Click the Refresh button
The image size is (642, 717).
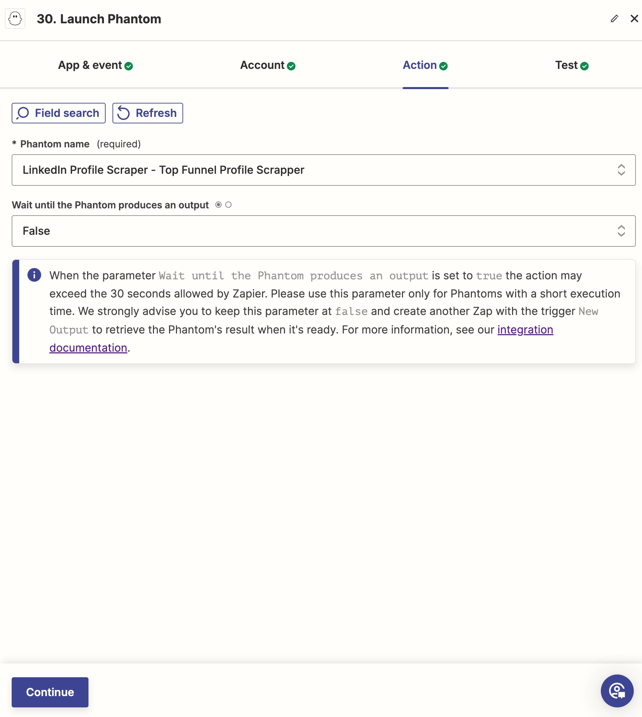point(147,113)
